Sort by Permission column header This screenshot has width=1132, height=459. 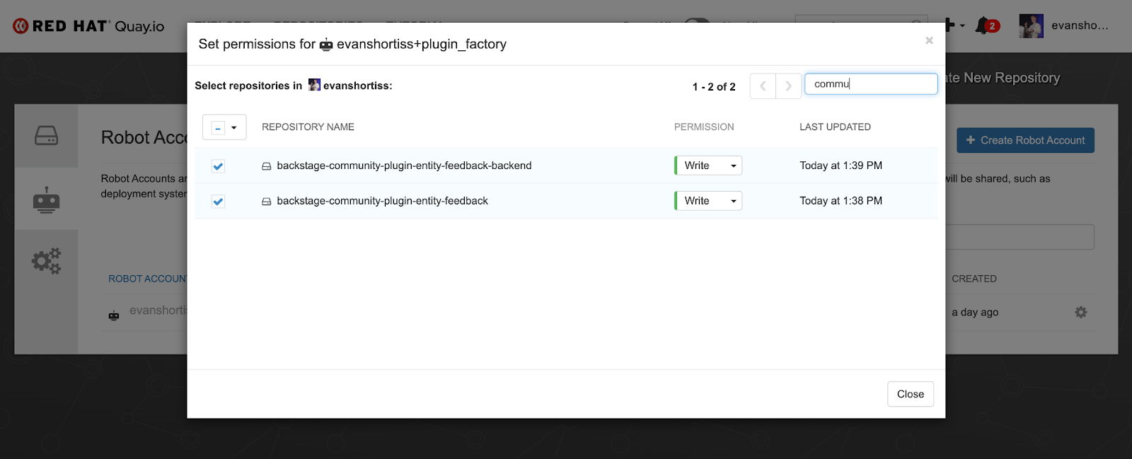point(704,127)
